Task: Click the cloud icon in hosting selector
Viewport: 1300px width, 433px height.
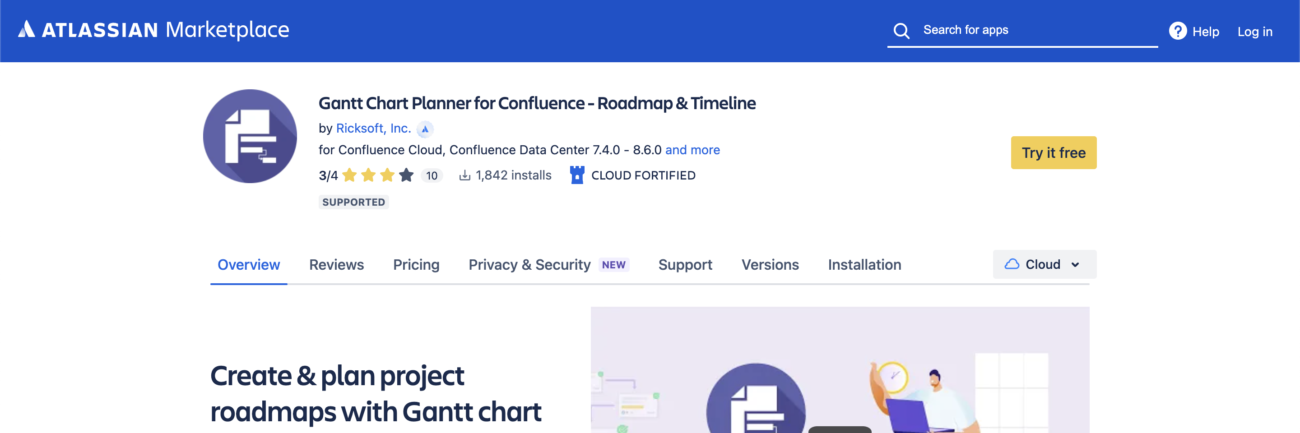Action: [x=1011, y=264]
